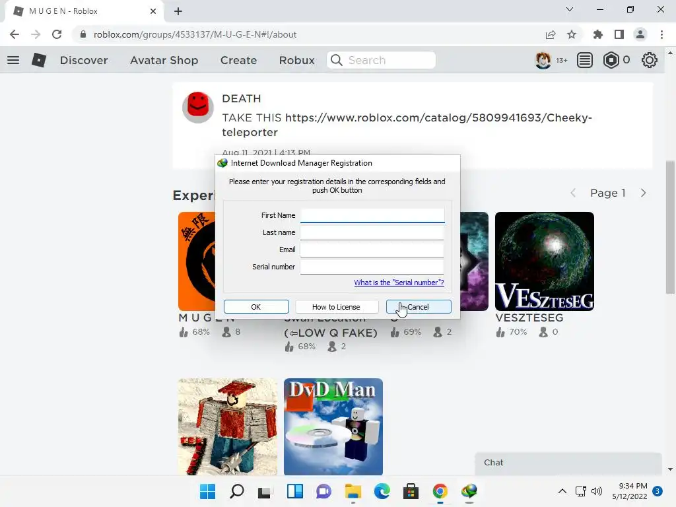Screen dimensions: 676x507
Task: Click the Serial number input field
Action: pyautogui.click(x=372, y=267)
